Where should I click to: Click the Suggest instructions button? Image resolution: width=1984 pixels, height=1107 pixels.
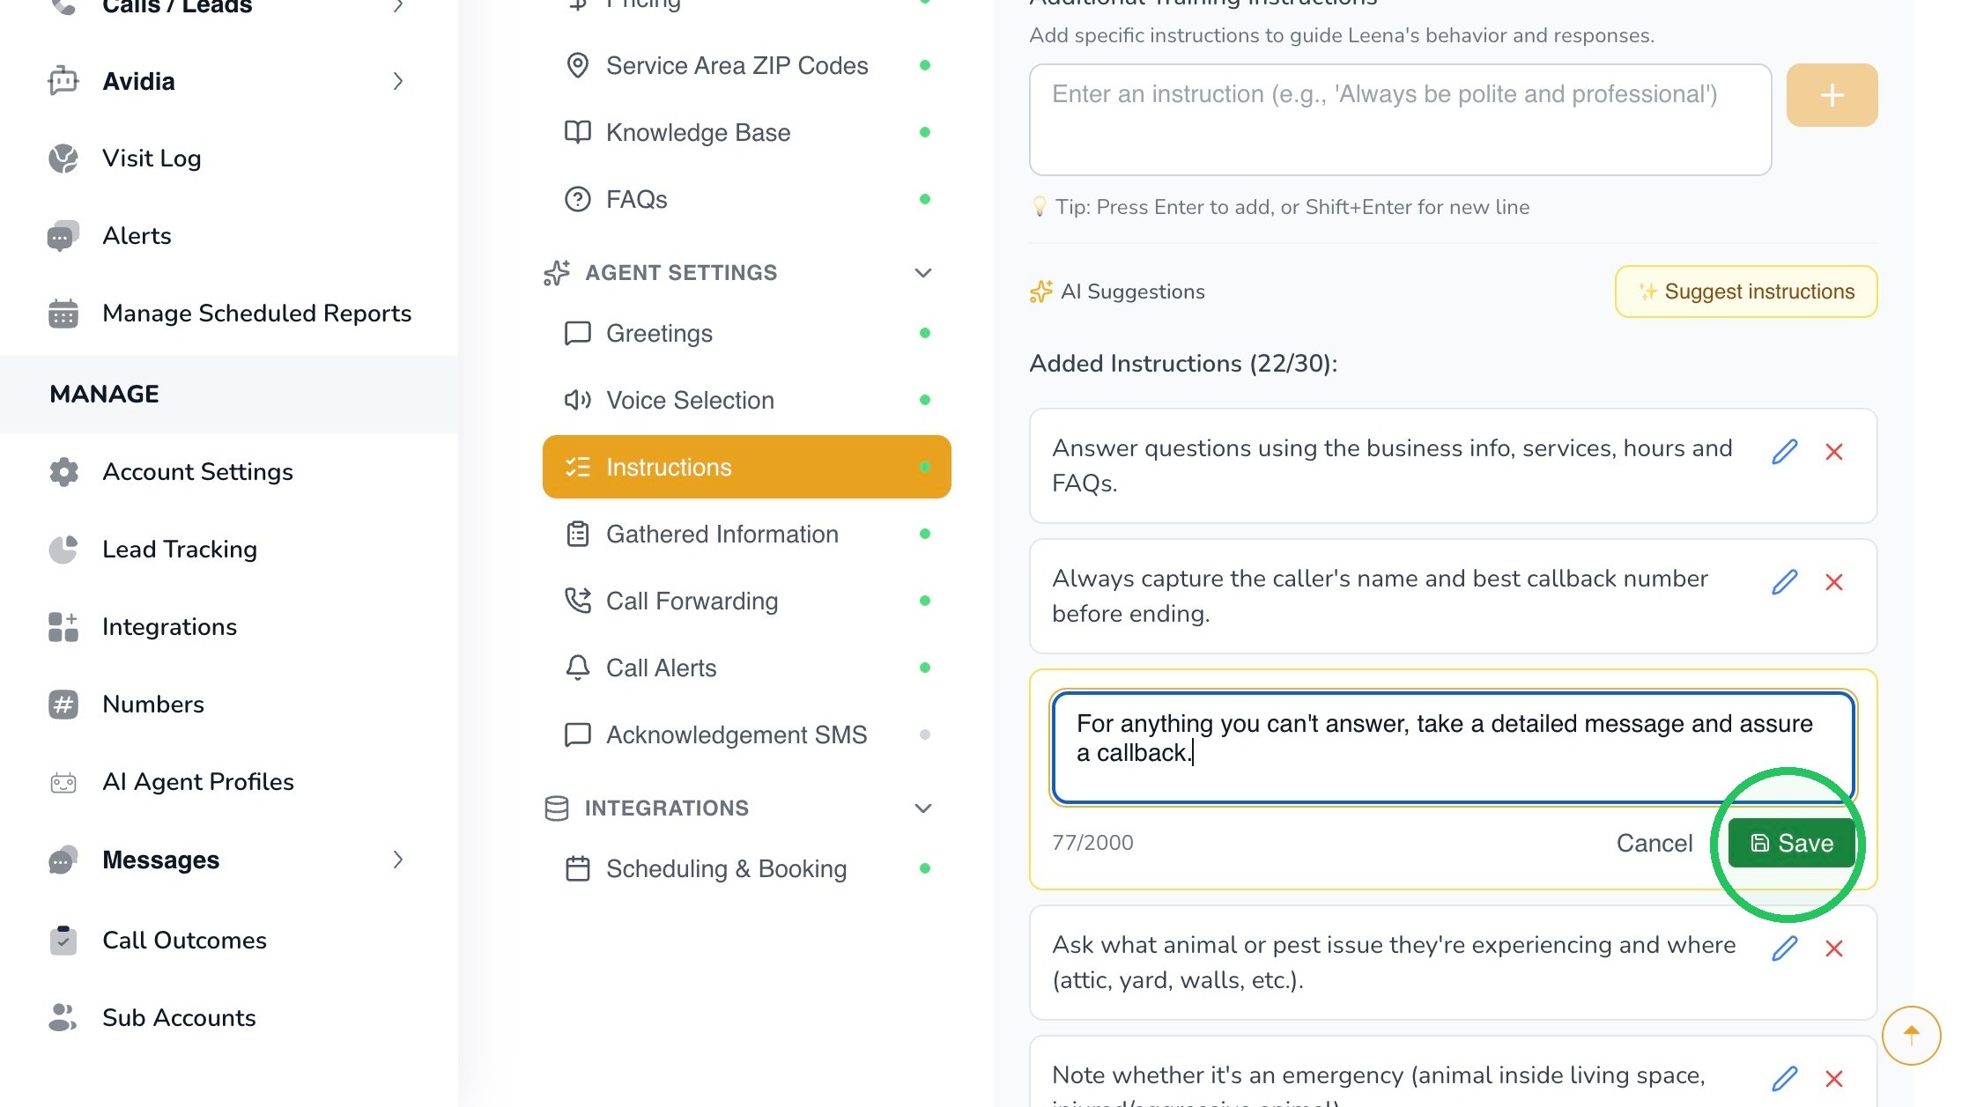pyautogui.click(x=1745, y=292)
